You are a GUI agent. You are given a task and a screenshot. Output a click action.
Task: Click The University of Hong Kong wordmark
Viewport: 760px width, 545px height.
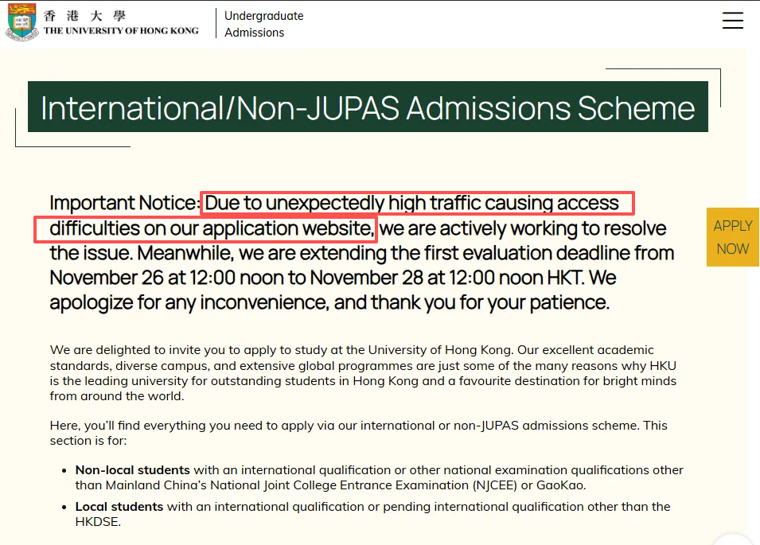[x=120, y=31]
